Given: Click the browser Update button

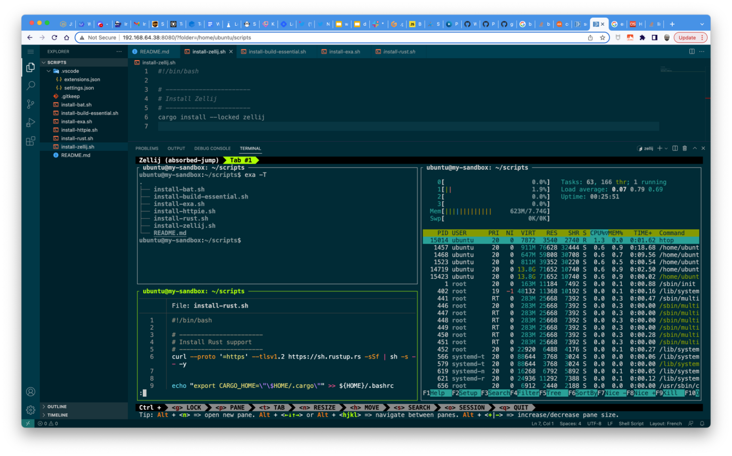Looking at the screenshot, I should [x=687, y=37].
